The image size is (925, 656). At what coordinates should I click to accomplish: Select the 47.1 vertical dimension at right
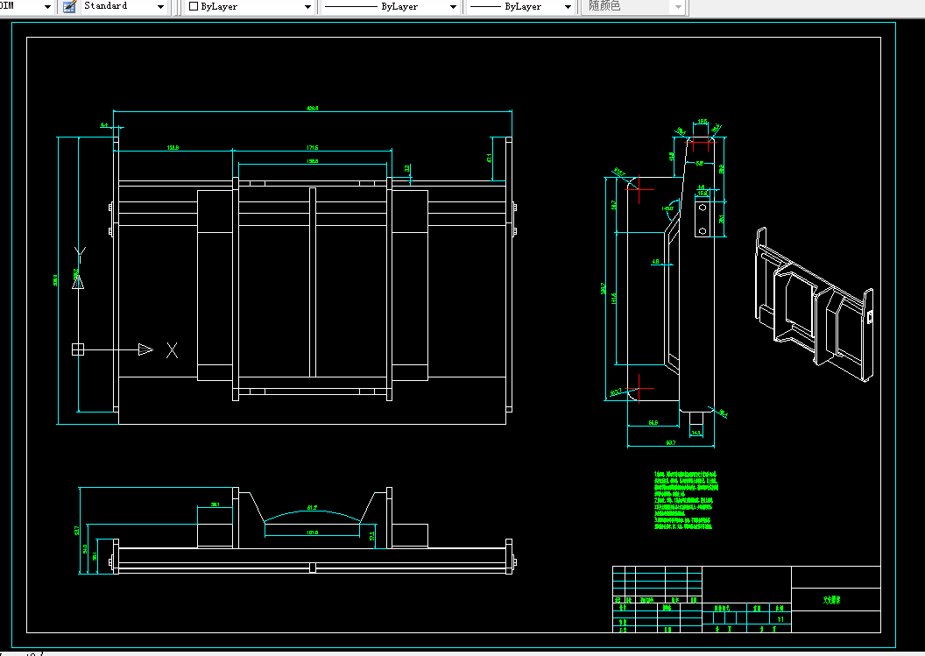tap(489, 159)
